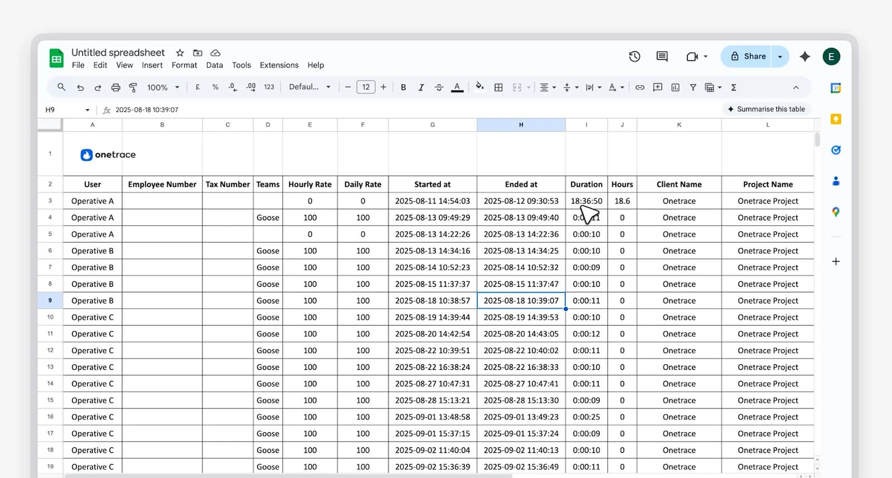Toggle strikethrough formatting
Screen dimensions: 892x478
[439, 88]
